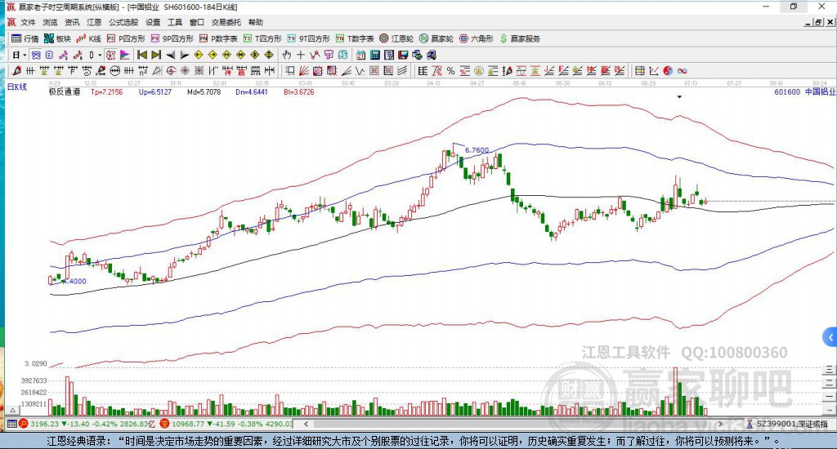Click the percent sign tool icon

point(451,70)
